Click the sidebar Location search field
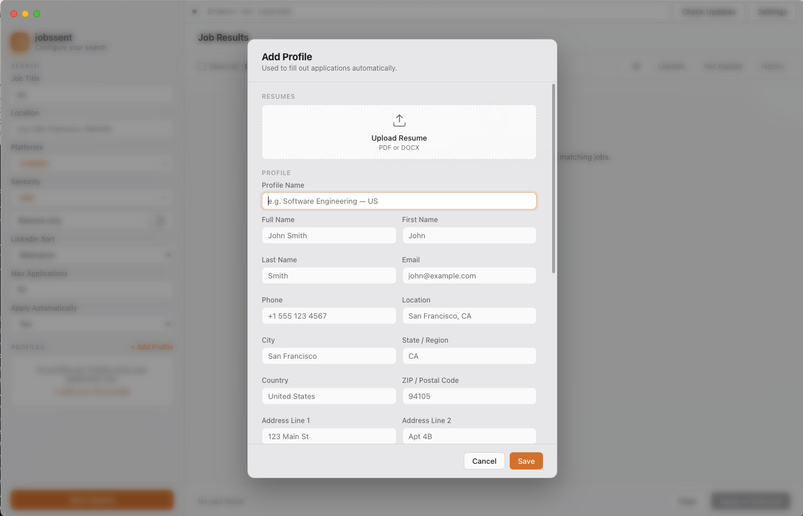This screenshot has height=516, width=803. coord(92,129)
